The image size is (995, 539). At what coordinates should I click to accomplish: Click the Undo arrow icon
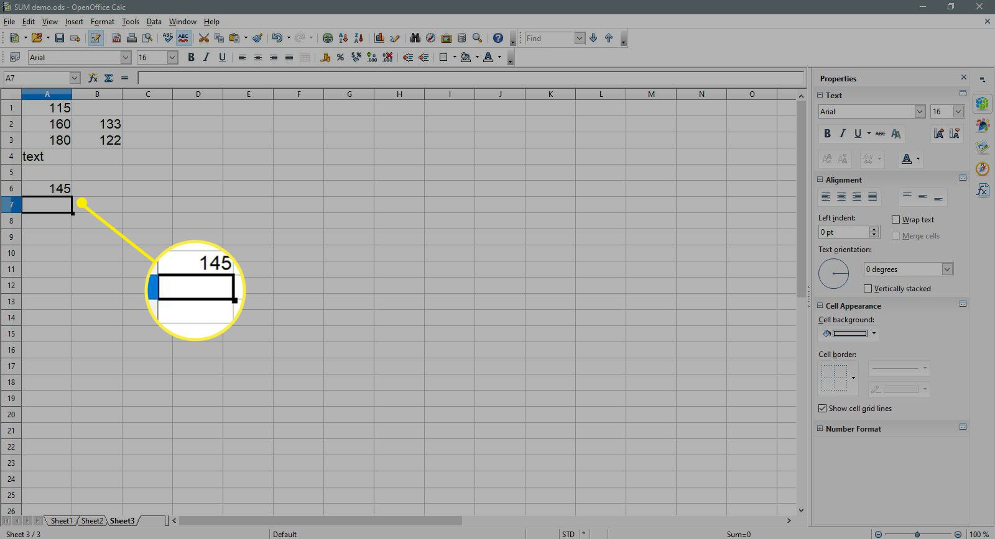[277, 38]
